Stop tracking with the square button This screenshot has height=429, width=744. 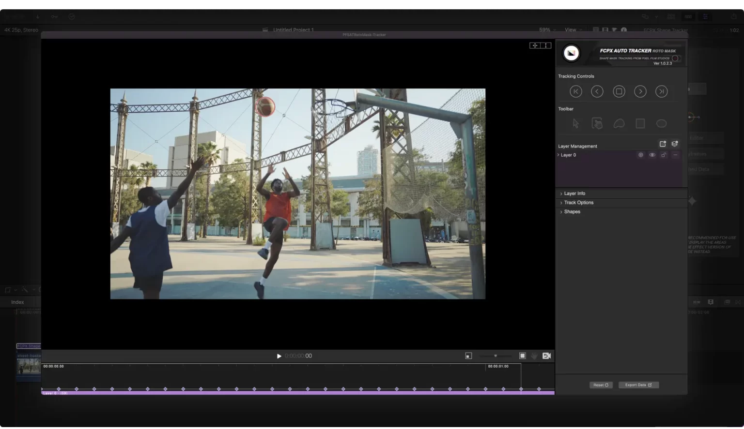coord(619,91)
